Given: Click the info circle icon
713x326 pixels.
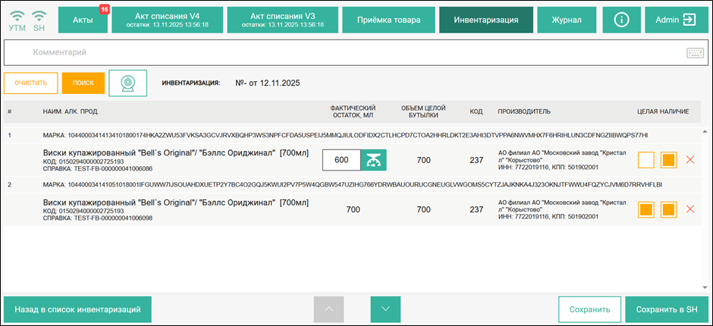Looking at the screenshot, I should [x=621, y=20].
